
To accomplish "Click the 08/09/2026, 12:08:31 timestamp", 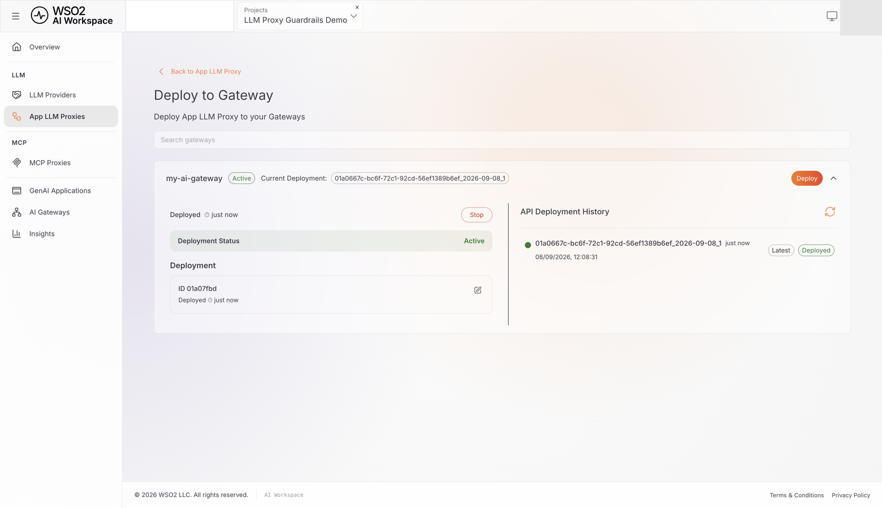I will point(566,257).
